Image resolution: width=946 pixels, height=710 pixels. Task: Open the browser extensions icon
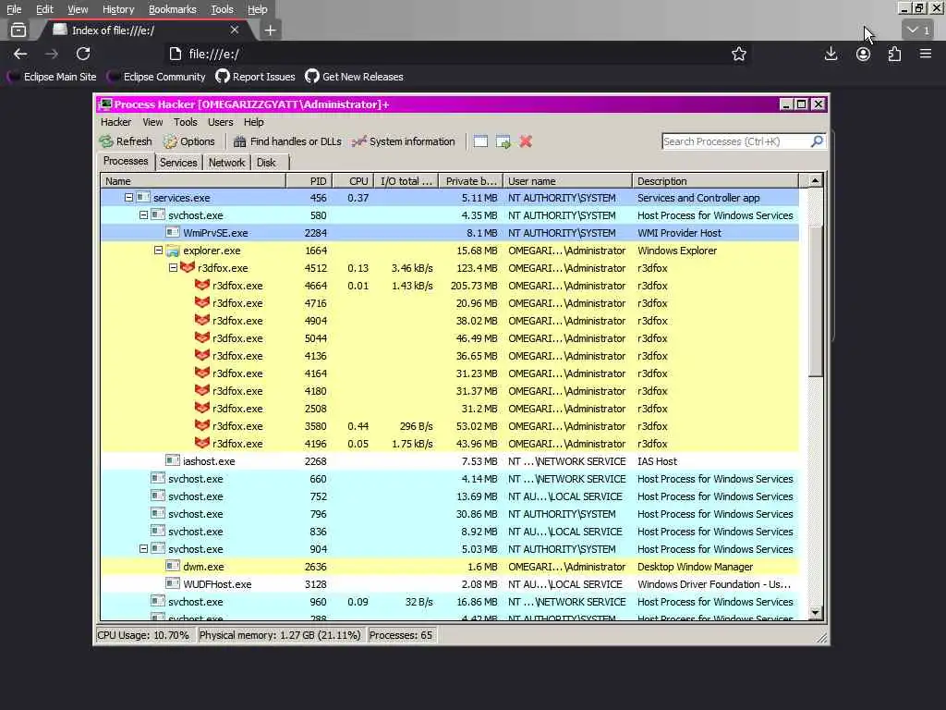coord(894,54)
